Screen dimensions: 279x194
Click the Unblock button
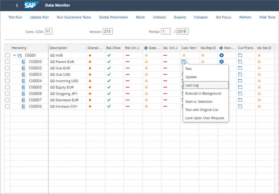(x=159, y=17)
